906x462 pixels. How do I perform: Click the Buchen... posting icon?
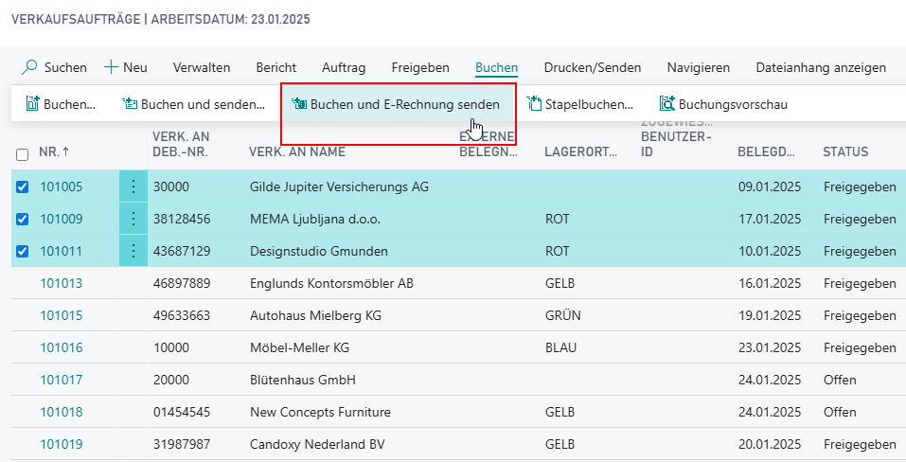coord(33,104)
